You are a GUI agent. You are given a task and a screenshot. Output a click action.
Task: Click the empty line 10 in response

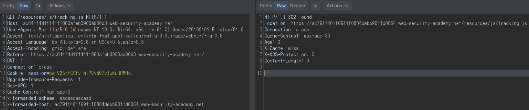(368, 73)
